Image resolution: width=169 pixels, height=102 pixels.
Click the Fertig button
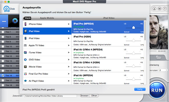coord(140,89)
